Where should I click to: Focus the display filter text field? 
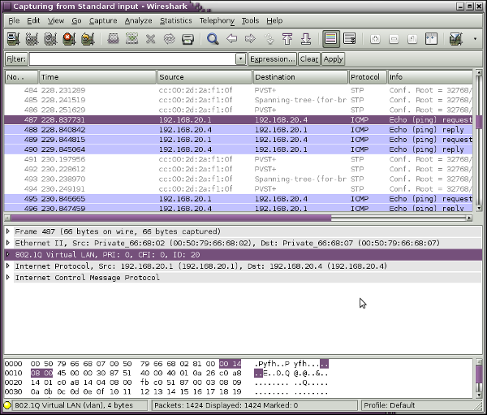(133, 58)
